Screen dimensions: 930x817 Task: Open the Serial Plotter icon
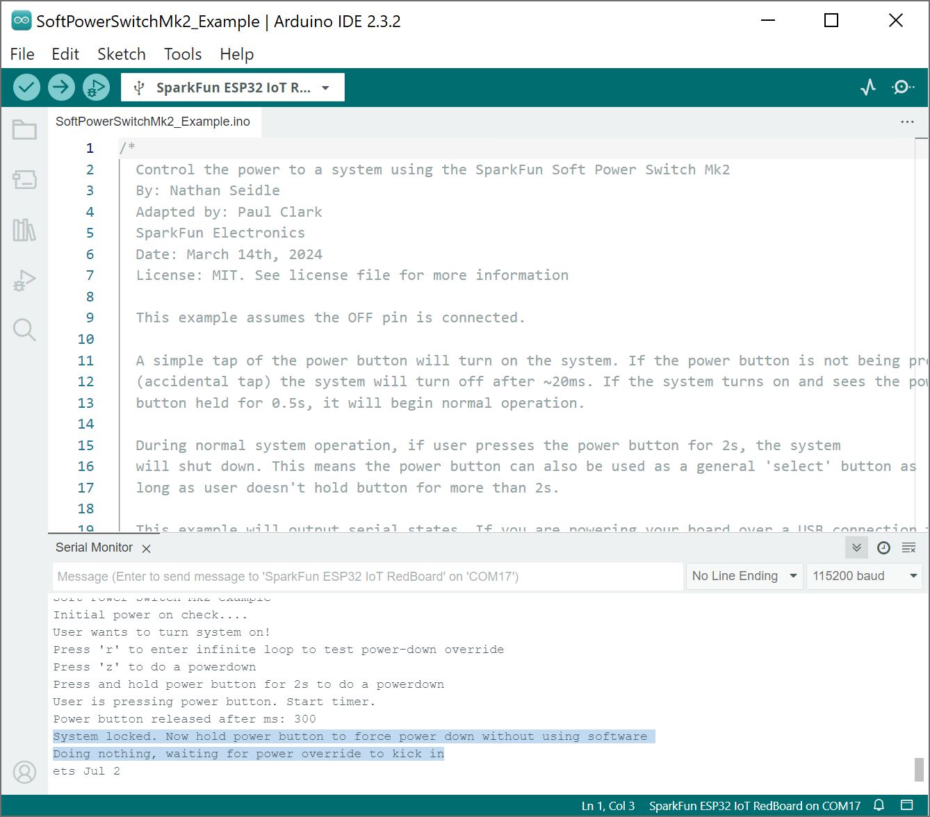(x=868, y=88)
